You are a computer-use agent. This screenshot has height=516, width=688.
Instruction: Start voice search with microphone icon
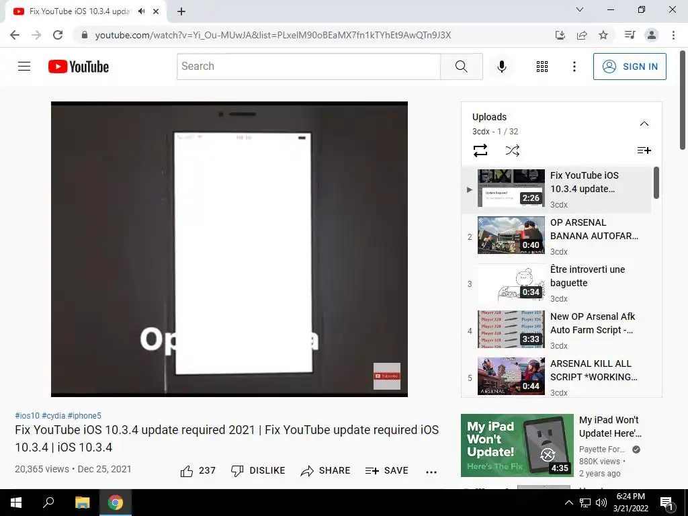pyautogui.click(x=501, y=67)
